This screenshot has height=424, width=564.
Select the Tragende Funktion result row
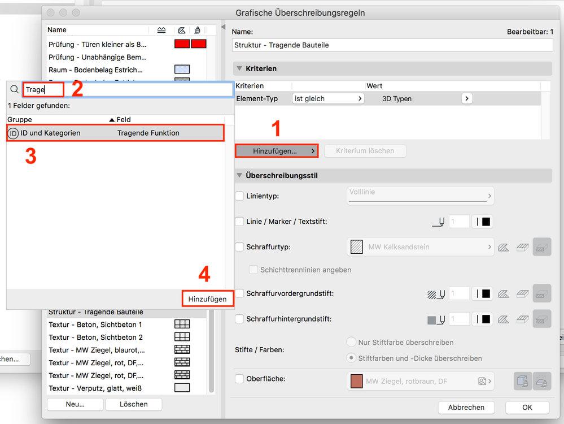[x=116, y=133]
